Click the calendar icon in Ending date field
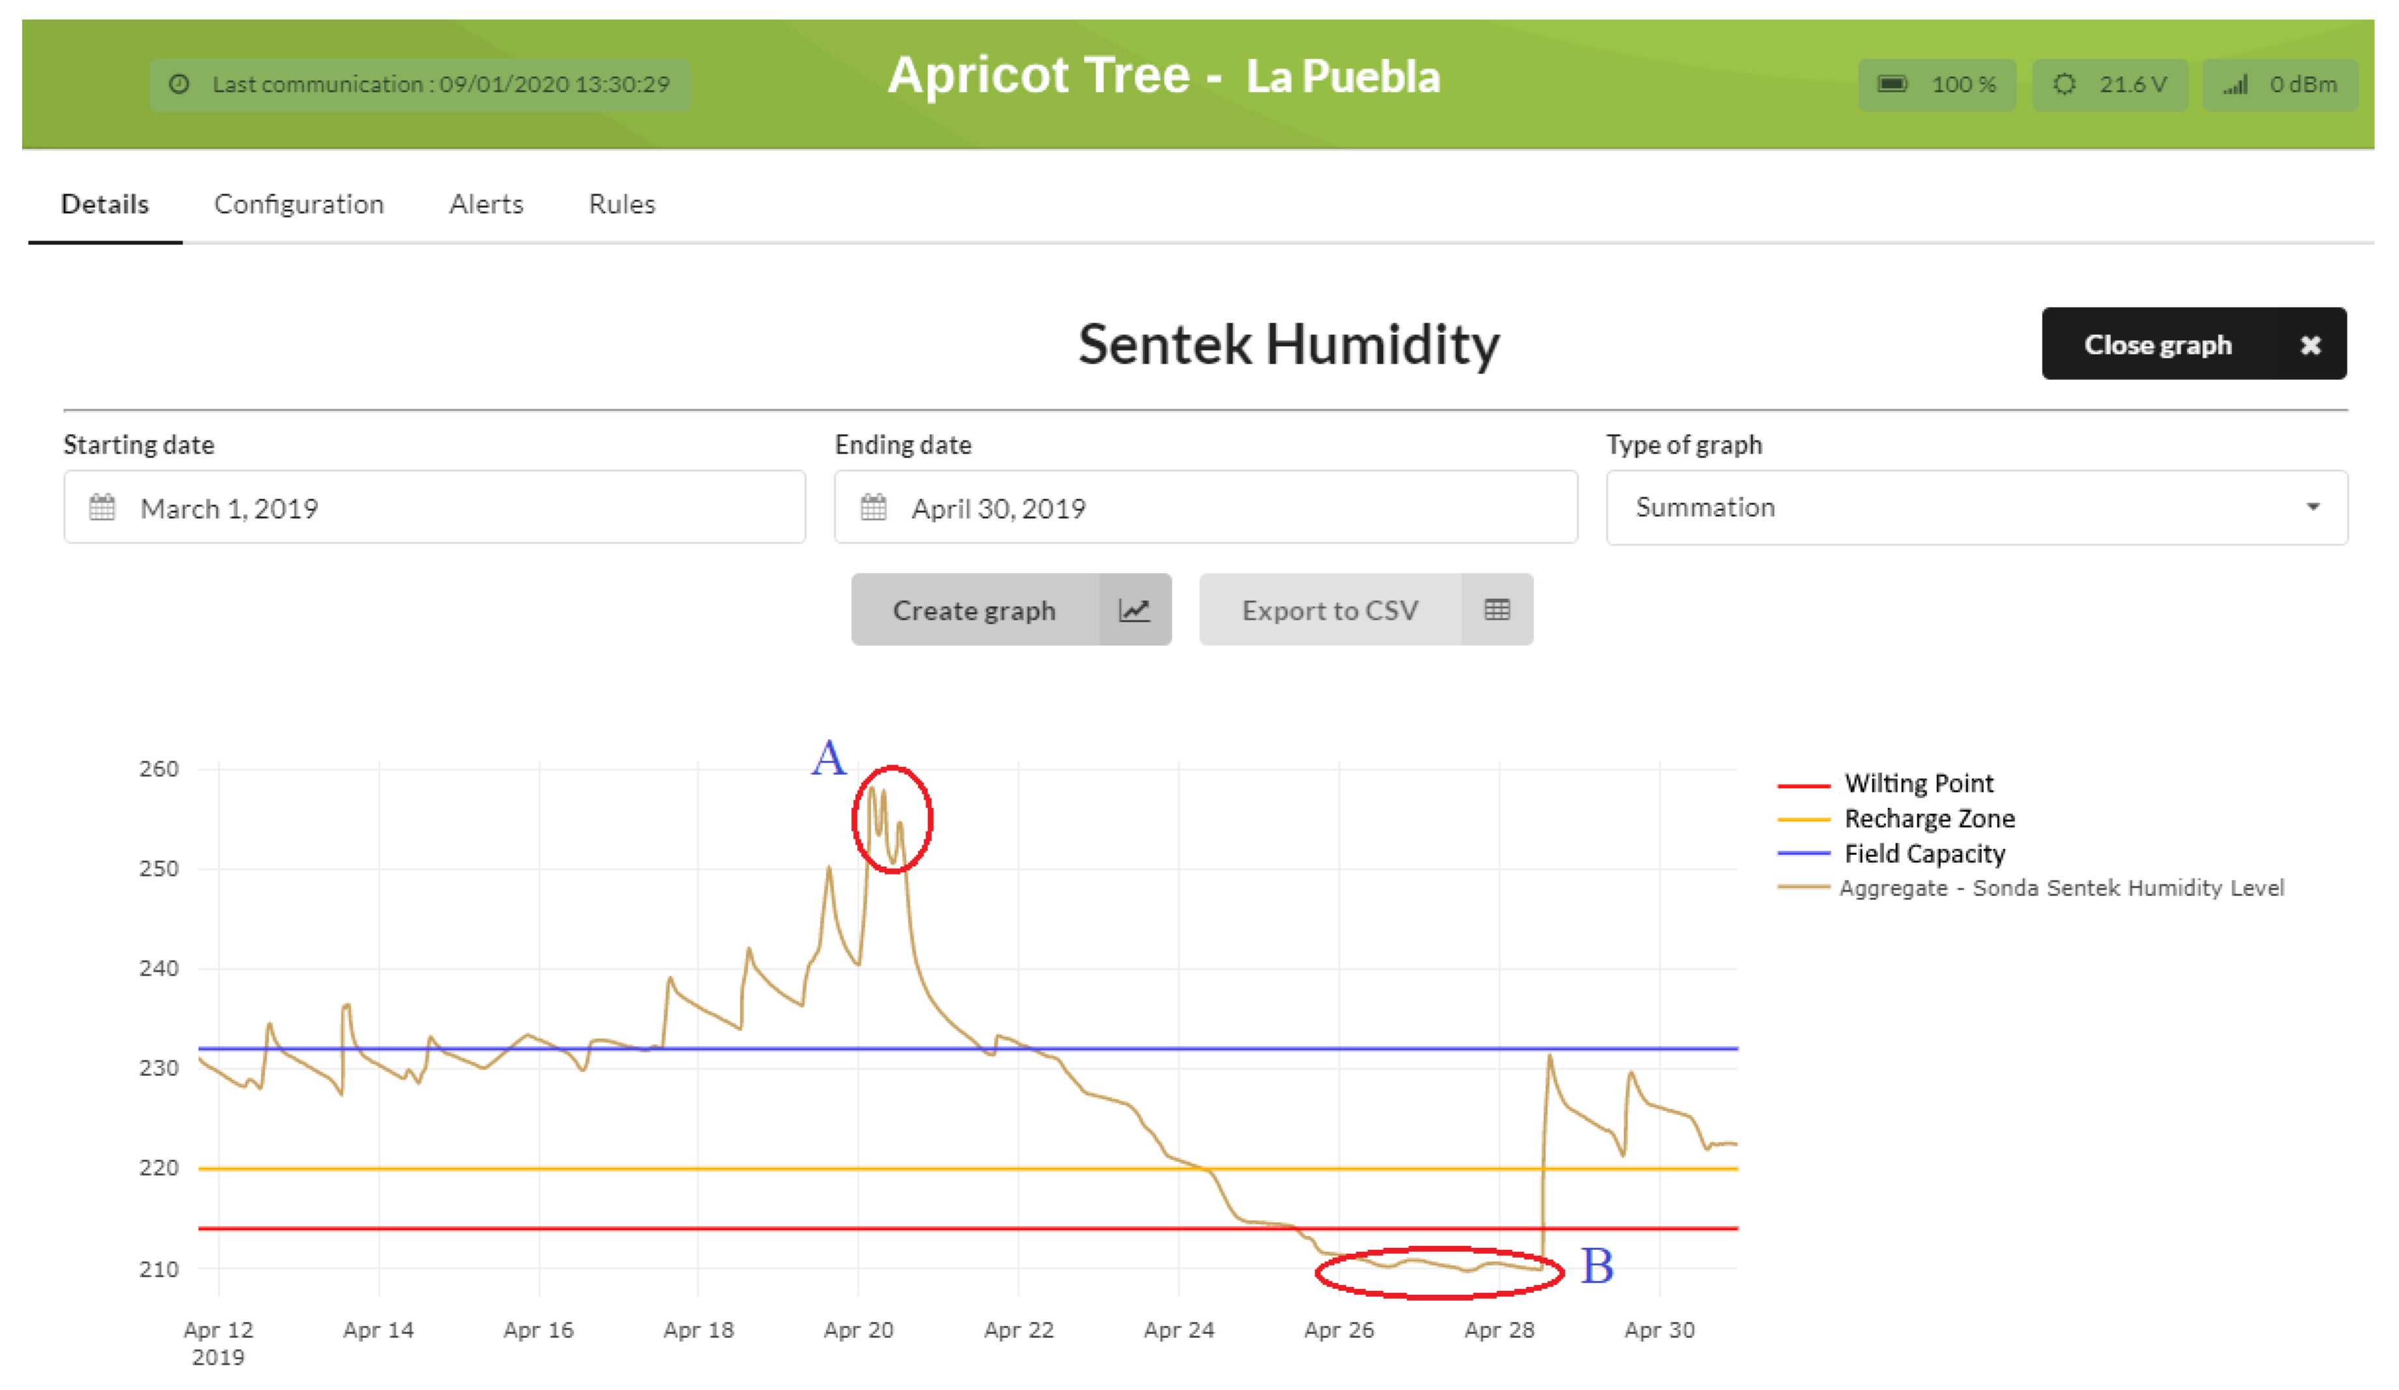This screenshot has width=2399, height=1390. 873,506
